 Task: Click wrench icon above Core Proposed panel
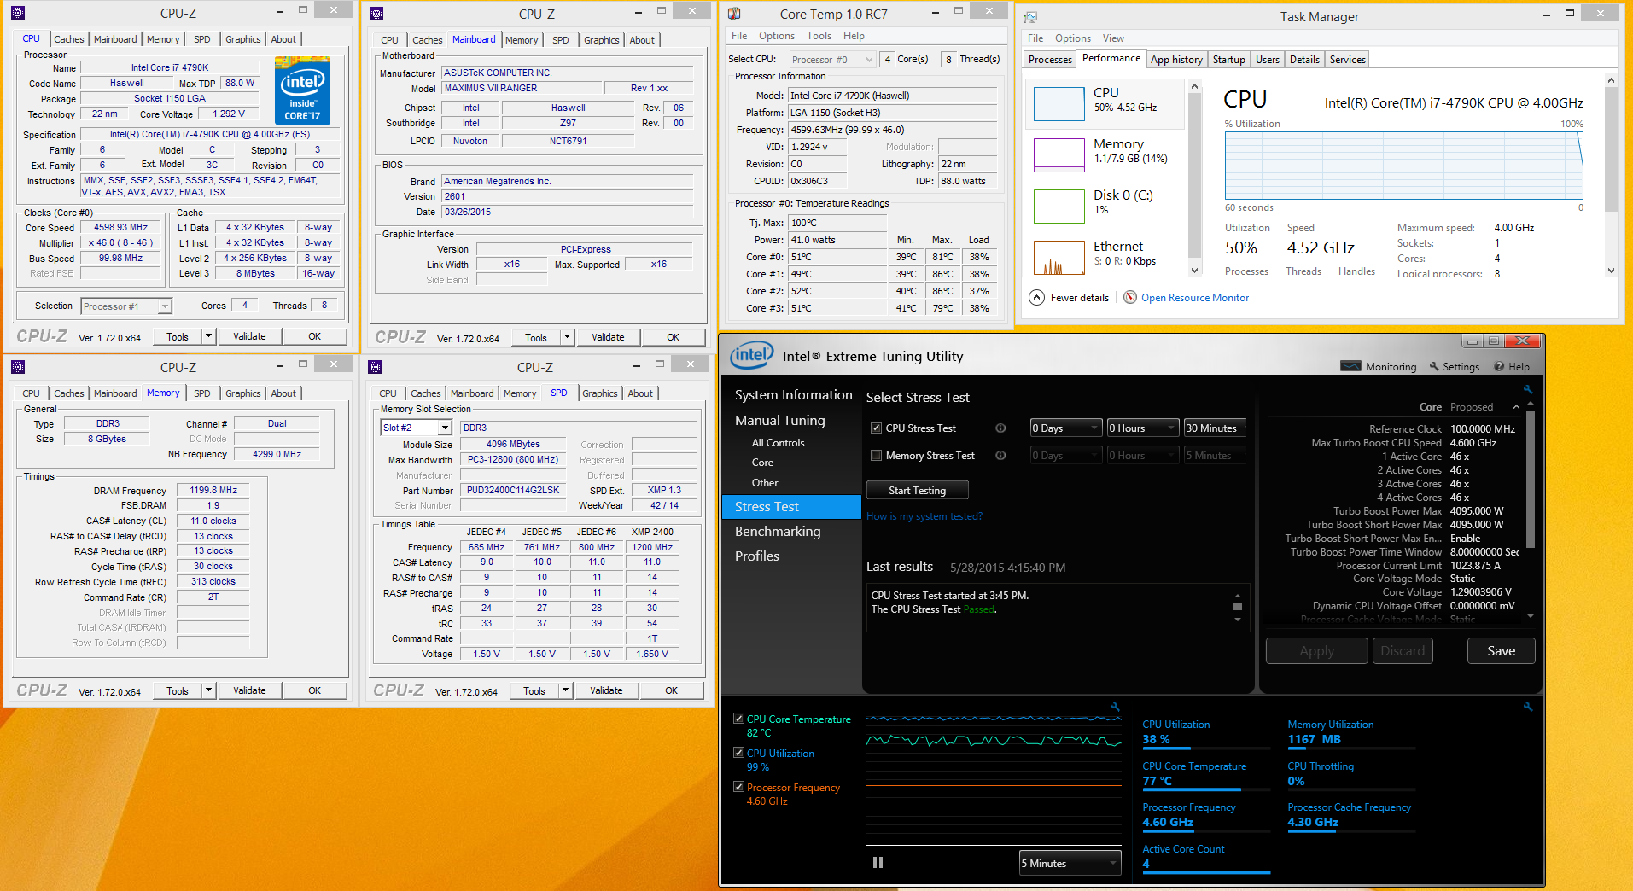point(1528,389)
